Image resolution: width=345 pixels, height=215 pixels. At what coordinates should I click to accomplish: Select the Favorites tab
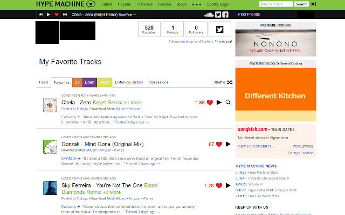[x=61, y=82]
